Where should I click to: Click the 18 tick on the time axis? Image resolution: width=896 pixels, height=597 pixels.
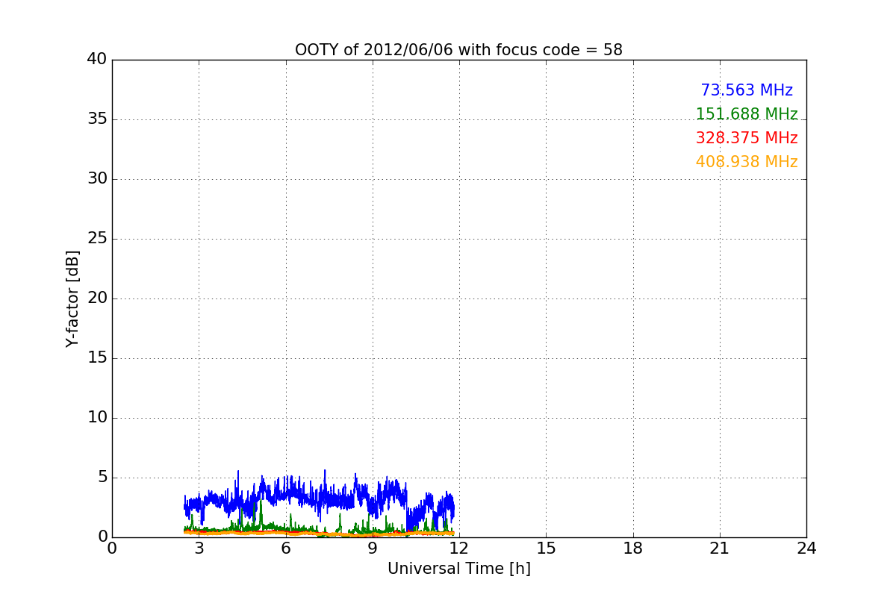point(633,548)
